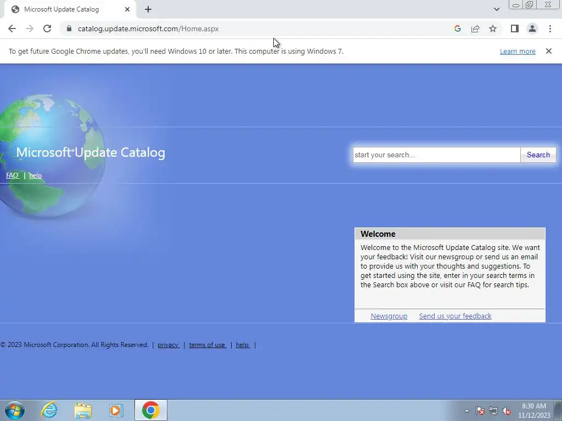Screen dimensions: 562x421
Task: Dismiss the Windows 10 update notification bar
Action: pos(548,51)
